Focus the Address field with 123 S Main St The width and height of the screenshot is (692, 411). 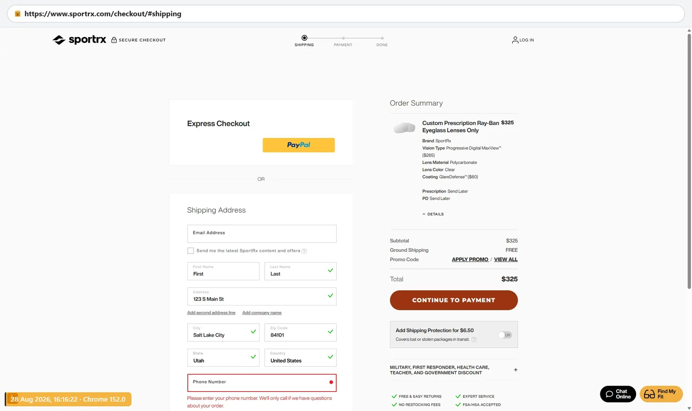[262, 296]
